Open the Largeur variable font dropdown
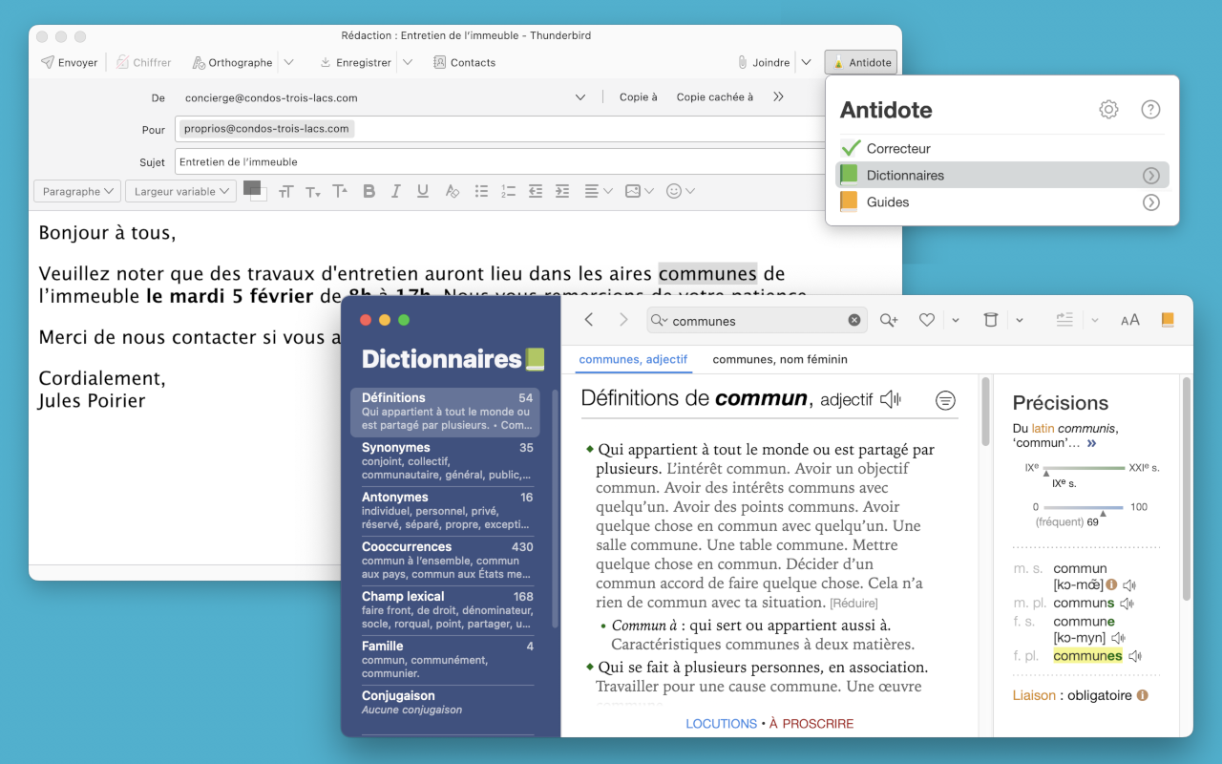Viewport: 1222px width, 764px height. (180, 191)
